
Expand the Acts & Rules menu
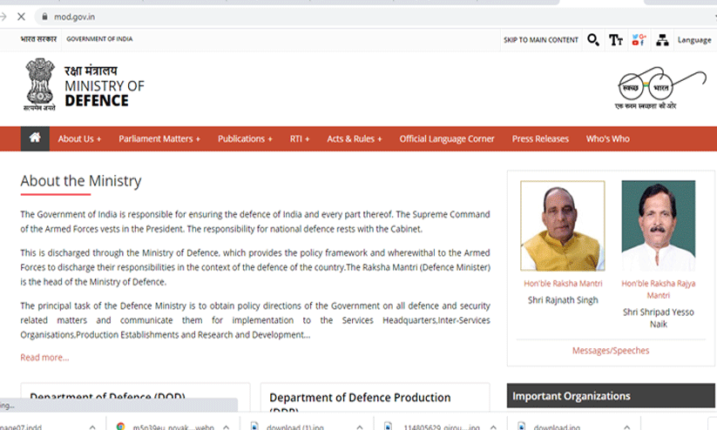tap(354, 139)
